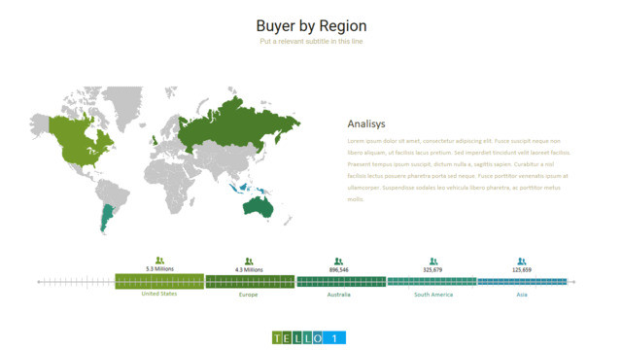This screenshot has width=622, height=350.
Task: Select the Russia shape on the map
Action: click(x=234, y=126)
